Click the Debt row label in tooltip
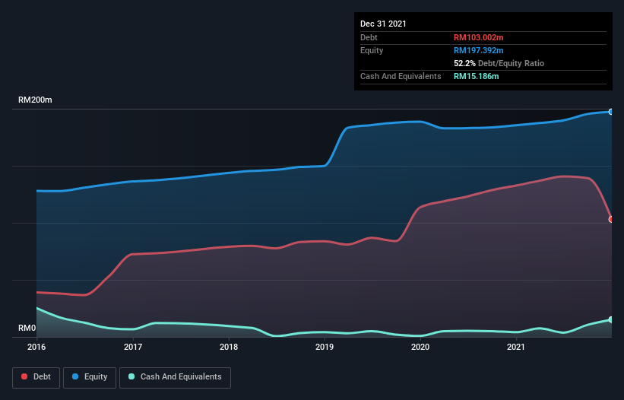 pyautogui.click(x=369, y=37)
